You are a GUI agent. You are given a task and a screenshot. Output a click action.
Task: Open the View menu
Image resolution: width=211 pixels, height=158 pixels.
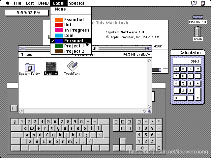tap(43, 3)
